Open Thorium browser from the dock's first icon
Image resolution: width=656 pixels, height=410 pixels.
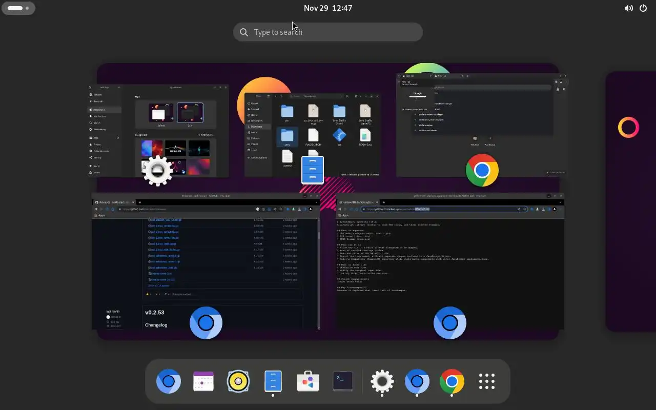pyautogui.click(x=169, y=381)
